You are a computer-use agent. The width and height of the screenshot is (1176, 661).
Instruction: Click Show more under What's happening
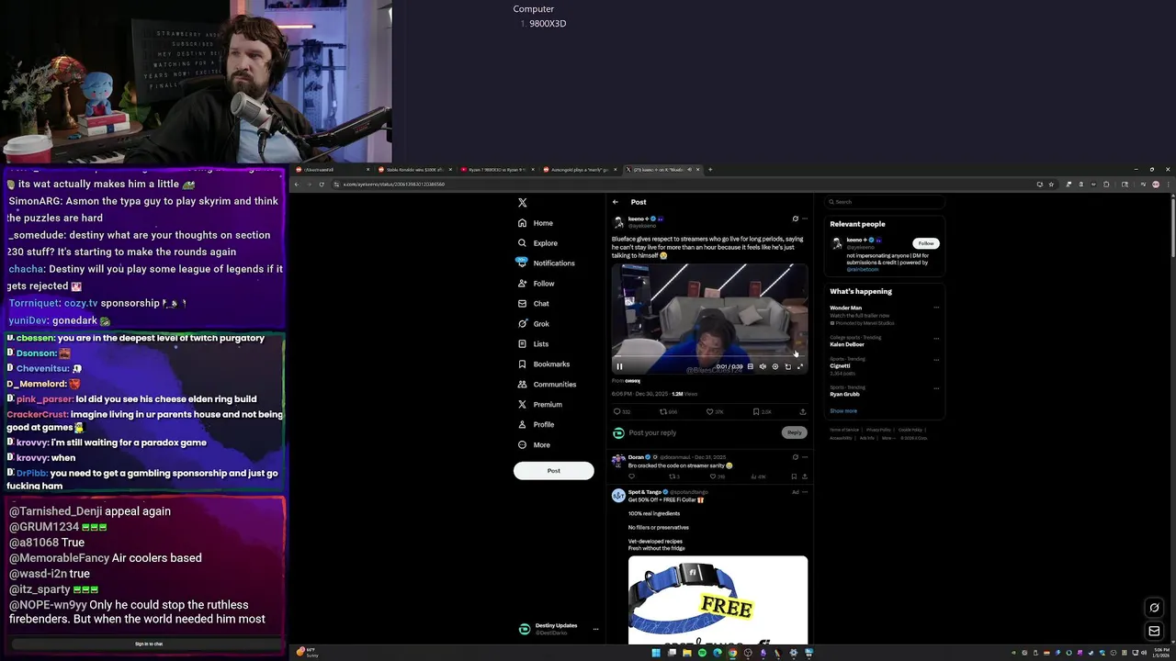coord(843,411)
